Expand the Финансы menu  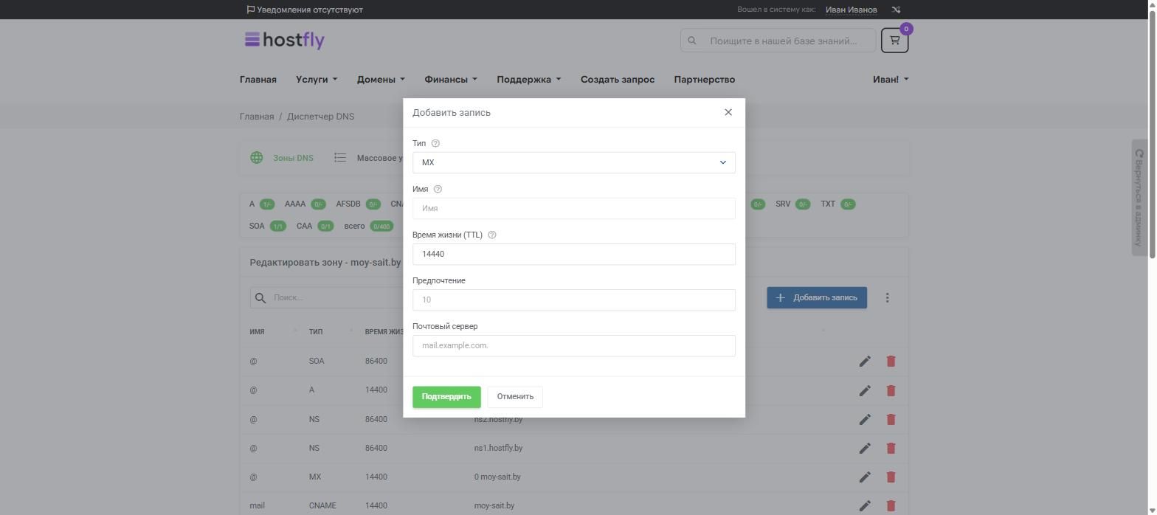point(451,80)
